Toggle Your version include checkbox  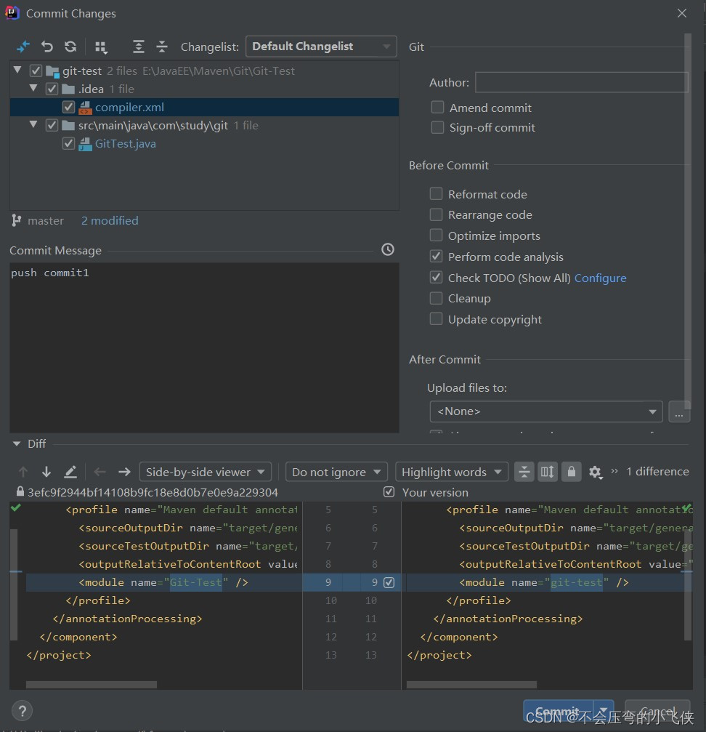point(389,491)
